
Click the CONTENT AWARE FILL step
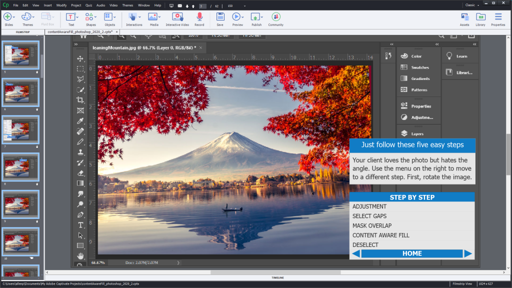[x=381, y=235]
